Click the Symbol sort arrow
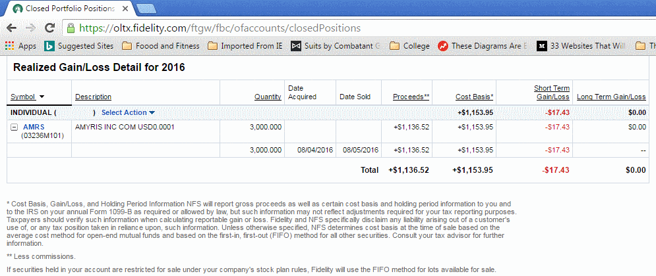This screenshot has height=276, width=656. click(42, 97)
